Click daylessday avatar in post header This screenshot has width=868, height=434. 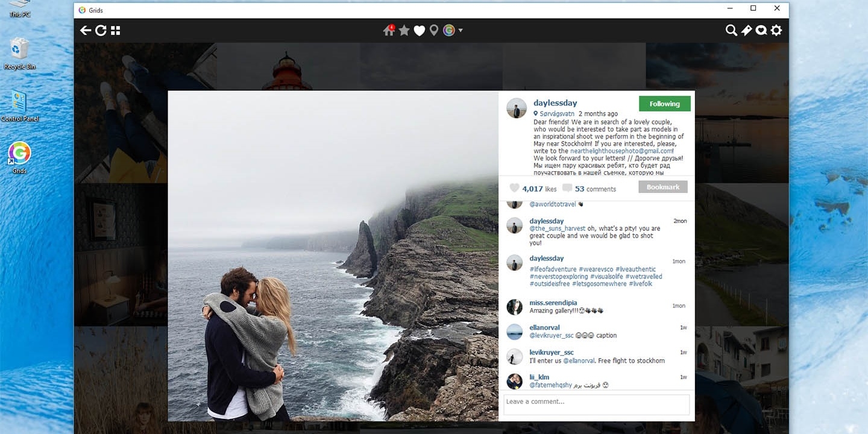coord(517,108)
